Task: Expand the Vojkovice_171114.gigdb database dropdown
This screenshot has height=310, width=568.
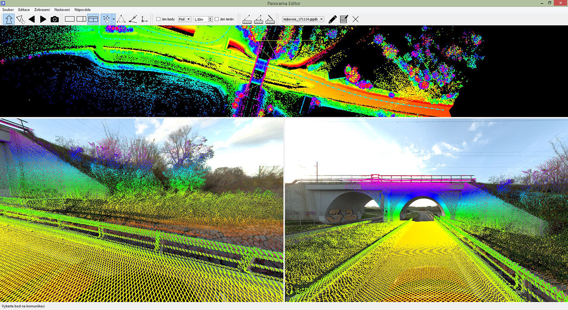Action: coord(322,19)
